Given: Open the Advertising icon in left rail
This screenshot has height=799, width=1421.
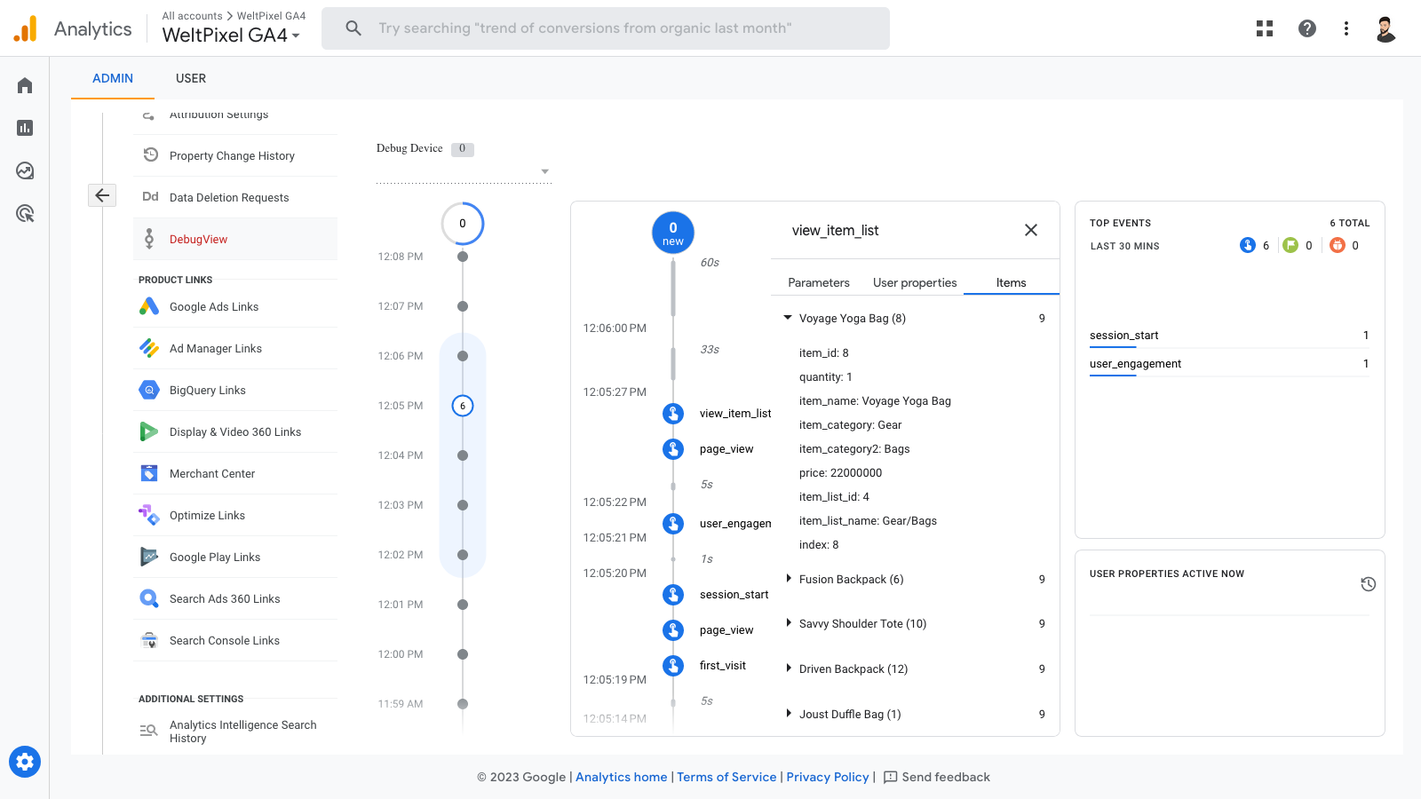Looking at the screenshot, I should pyautogui.click(x=25, y=213).
